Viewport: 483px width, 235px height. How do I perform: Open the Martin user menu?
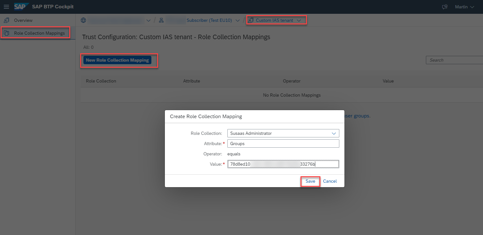click(464, 7)
